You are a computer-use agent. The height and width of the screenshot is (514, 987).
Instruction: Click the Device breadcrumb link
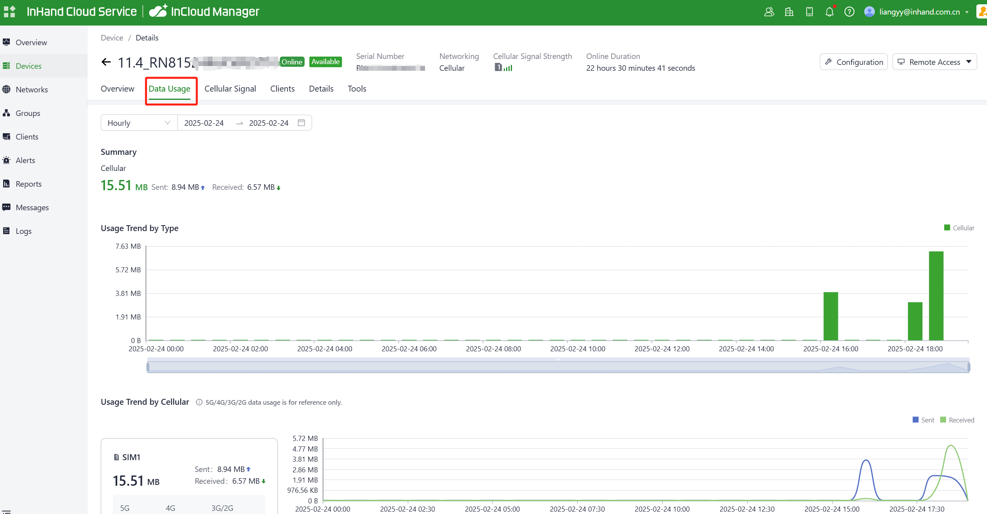(x=112, y=38)
